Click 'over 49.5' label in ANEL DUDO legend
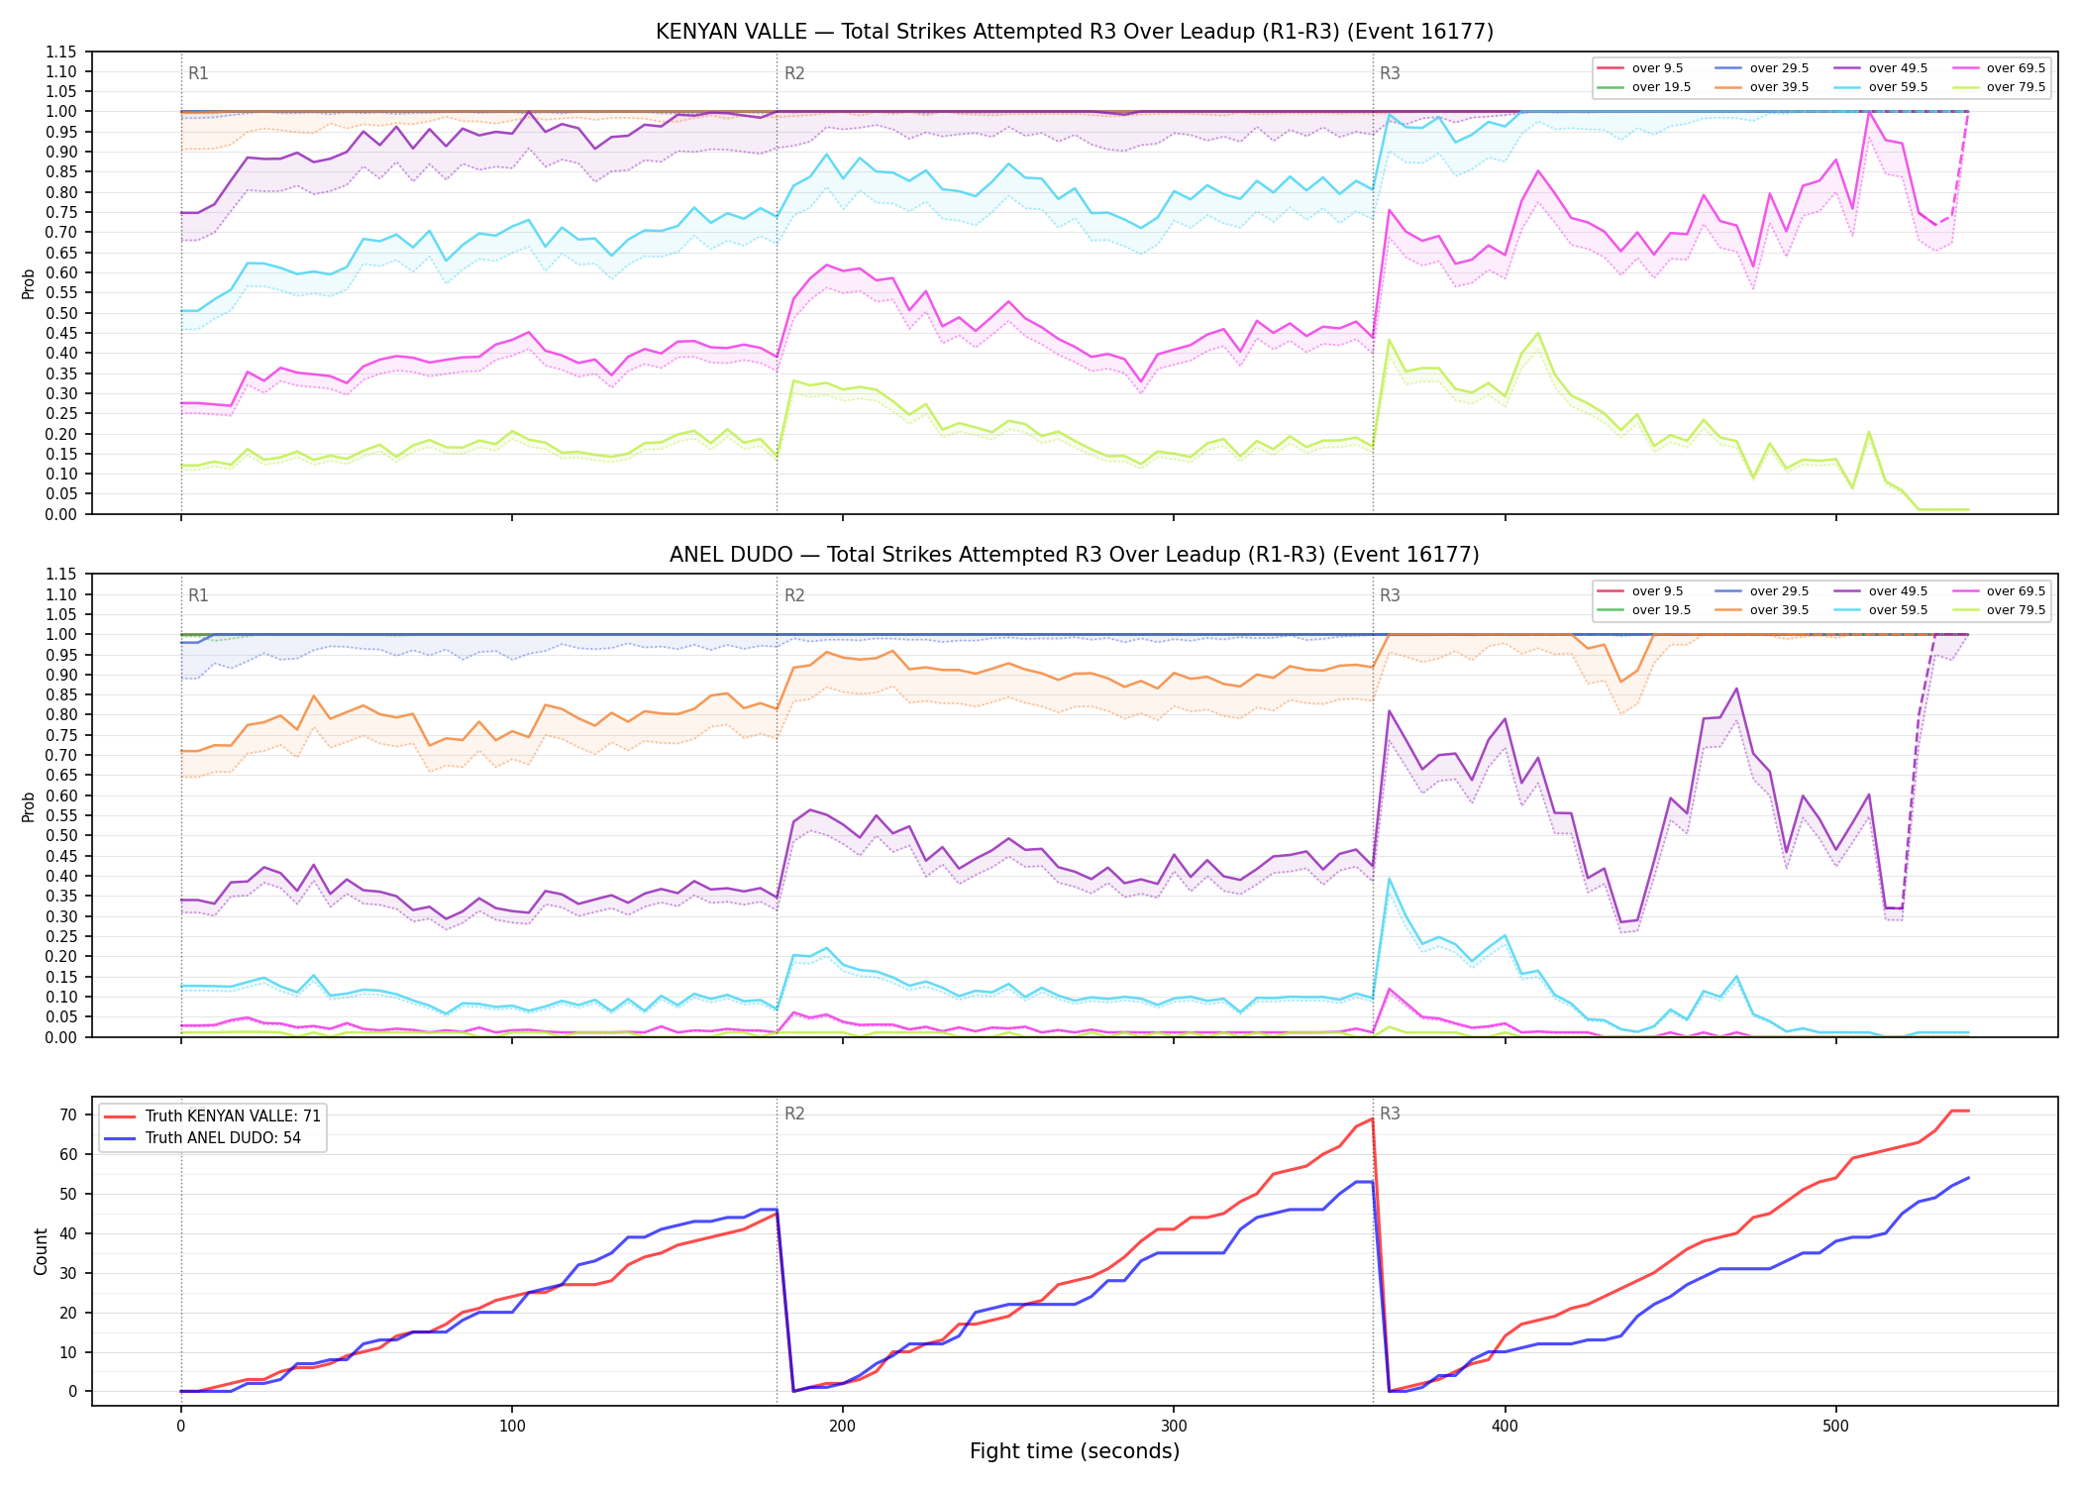Image resolution: width=2080 pixels, height=1486 pixels. click(1898, 591)
